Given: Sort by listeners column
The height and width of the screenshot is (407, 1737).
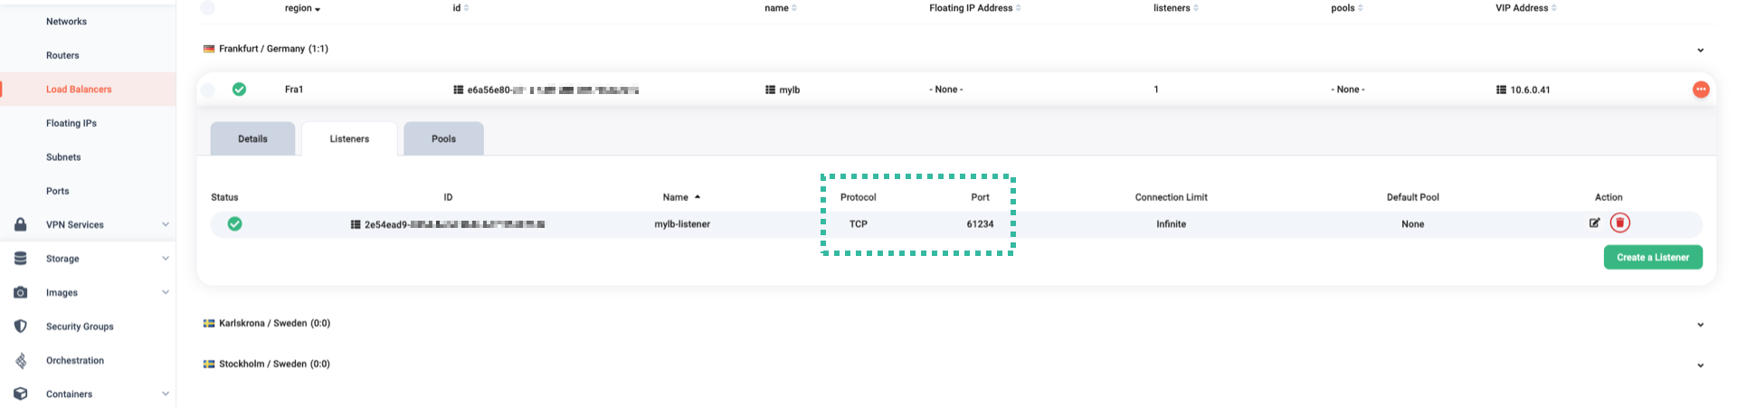Looking at the screenshot, I should [1176, 8].
